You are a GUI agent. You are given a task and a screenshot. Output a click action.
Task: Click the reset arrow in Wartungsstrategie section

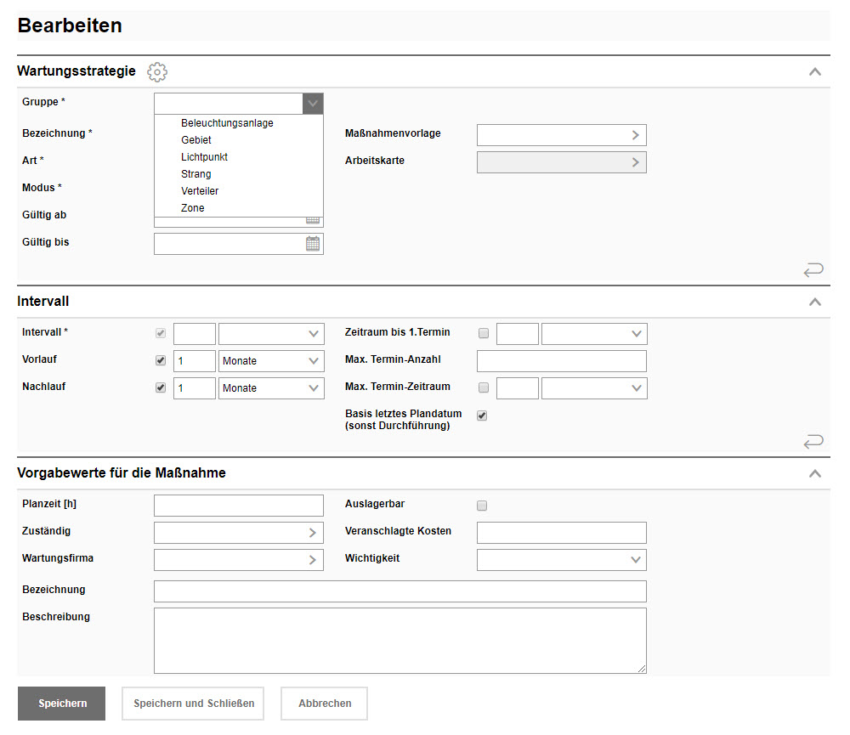[813, 270]
